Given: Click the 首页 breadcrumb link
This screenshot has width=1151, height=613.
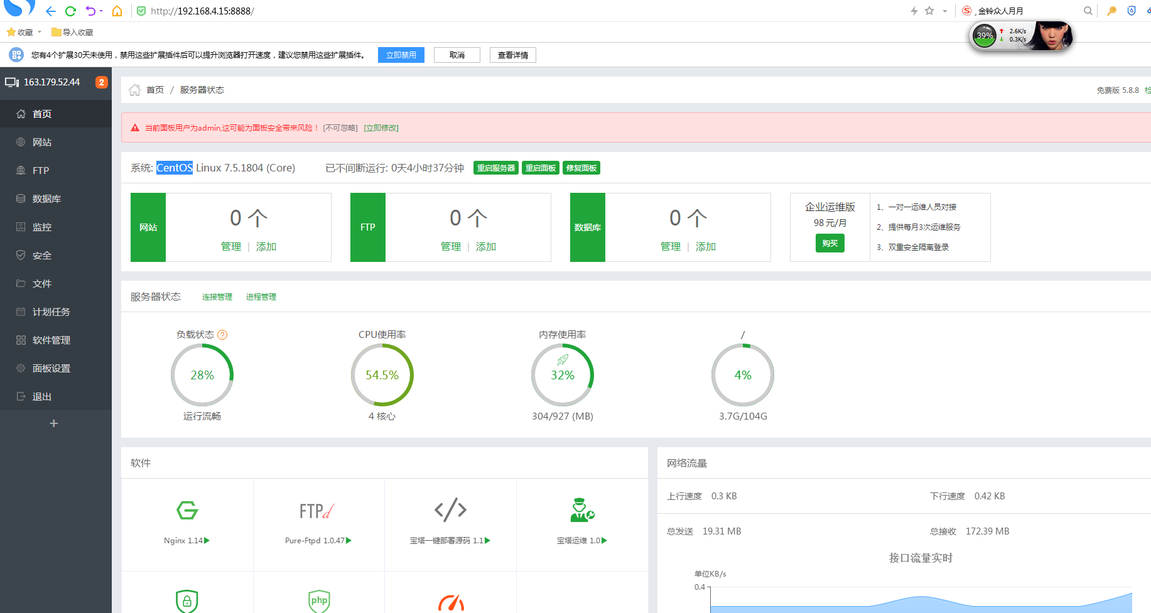Looking at the screenshot, I should click(155, 90).
